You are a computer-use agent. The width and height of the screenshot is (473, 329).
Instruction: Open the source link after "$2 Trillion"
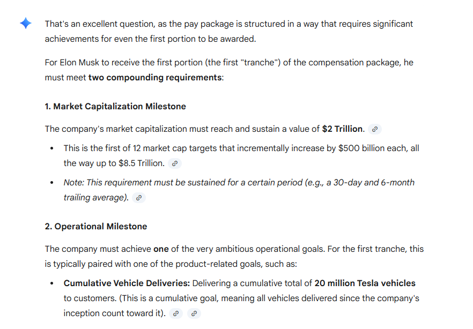coord(375,129)
